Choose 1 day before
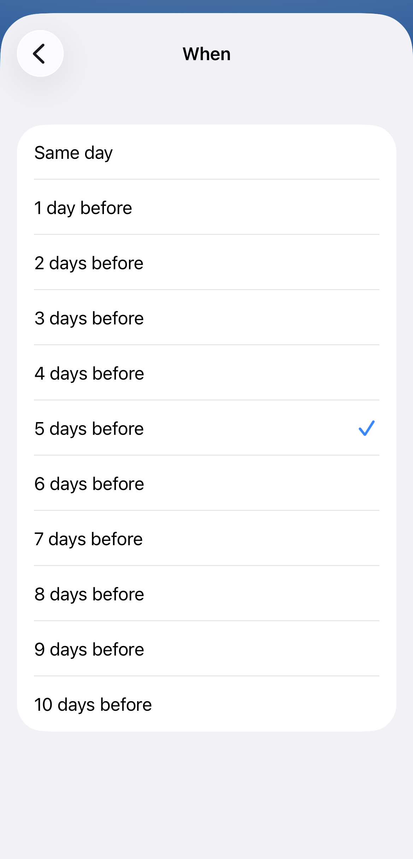The width and height of the screenshot is (413, 859). 207,208
